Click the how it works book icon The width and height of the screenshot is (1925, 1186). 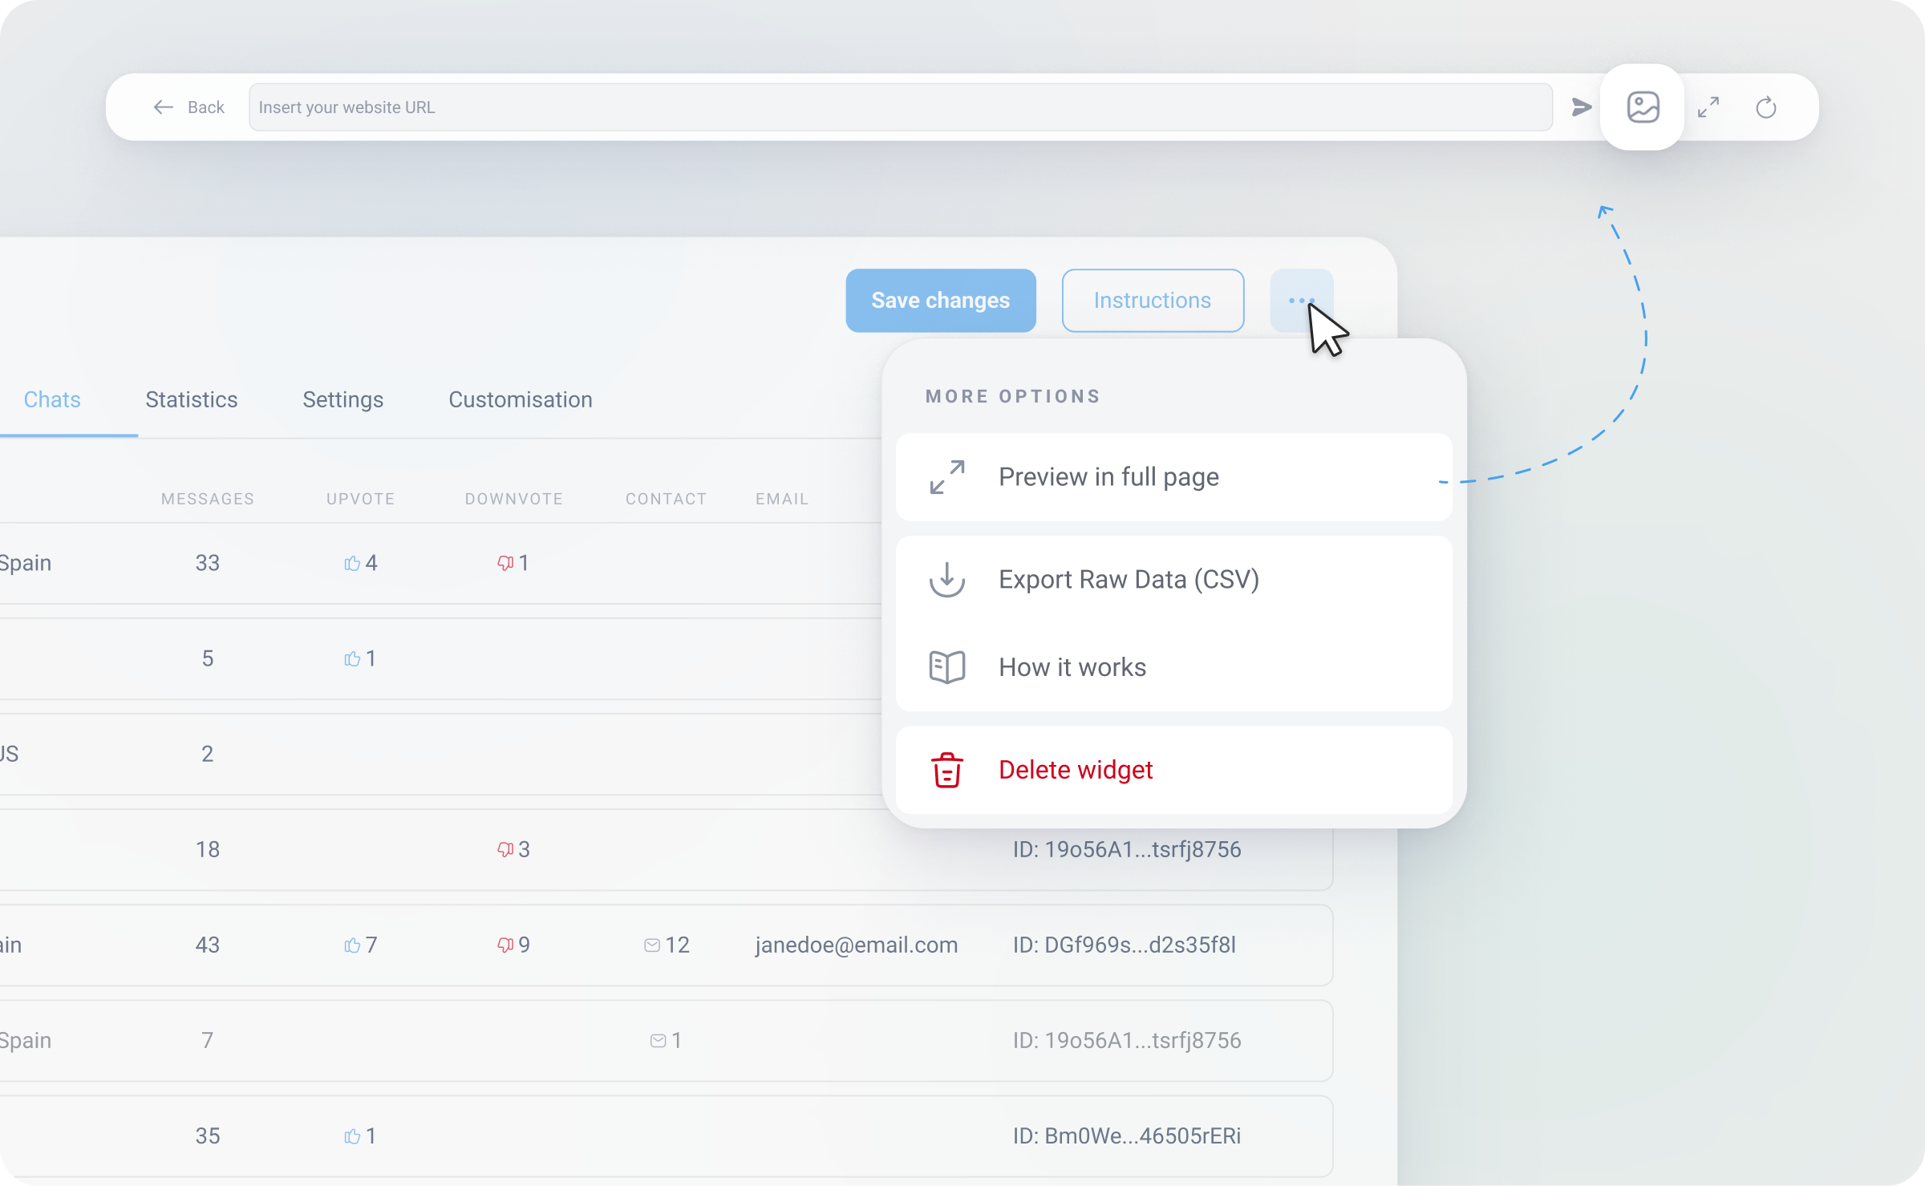tap(949, 666)
